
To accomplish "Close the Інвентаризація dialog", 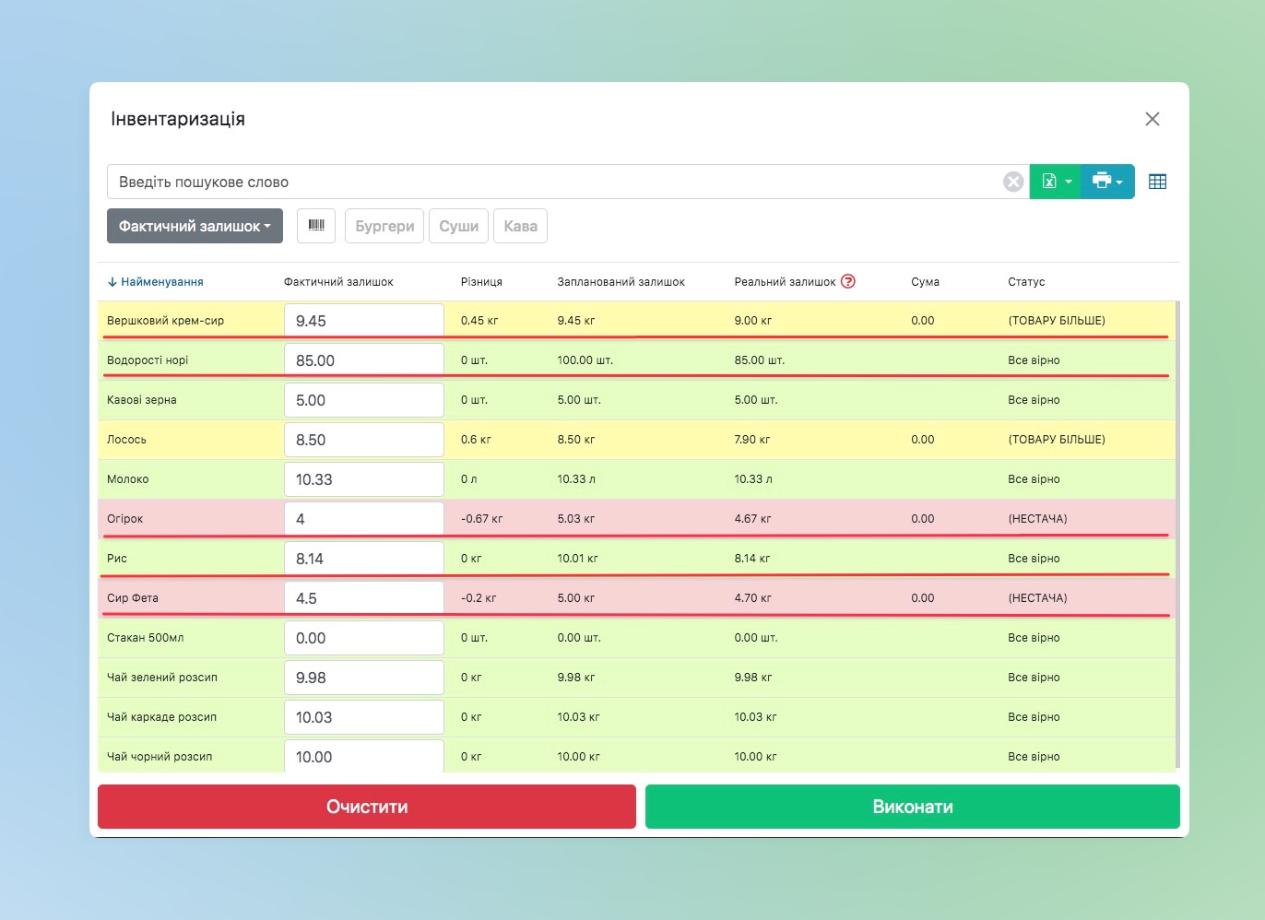I will coord(1152,119).
